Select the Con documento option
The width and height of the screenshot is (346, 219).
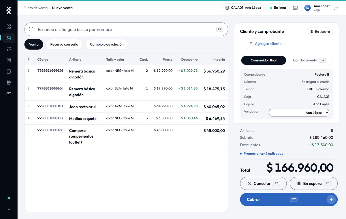coord(309,60)
